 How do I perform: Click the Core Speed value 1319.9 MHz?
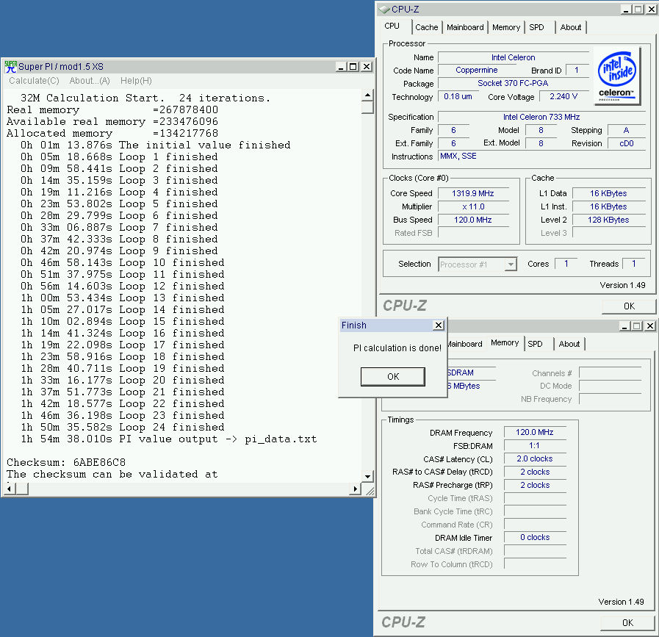[473, 193]
